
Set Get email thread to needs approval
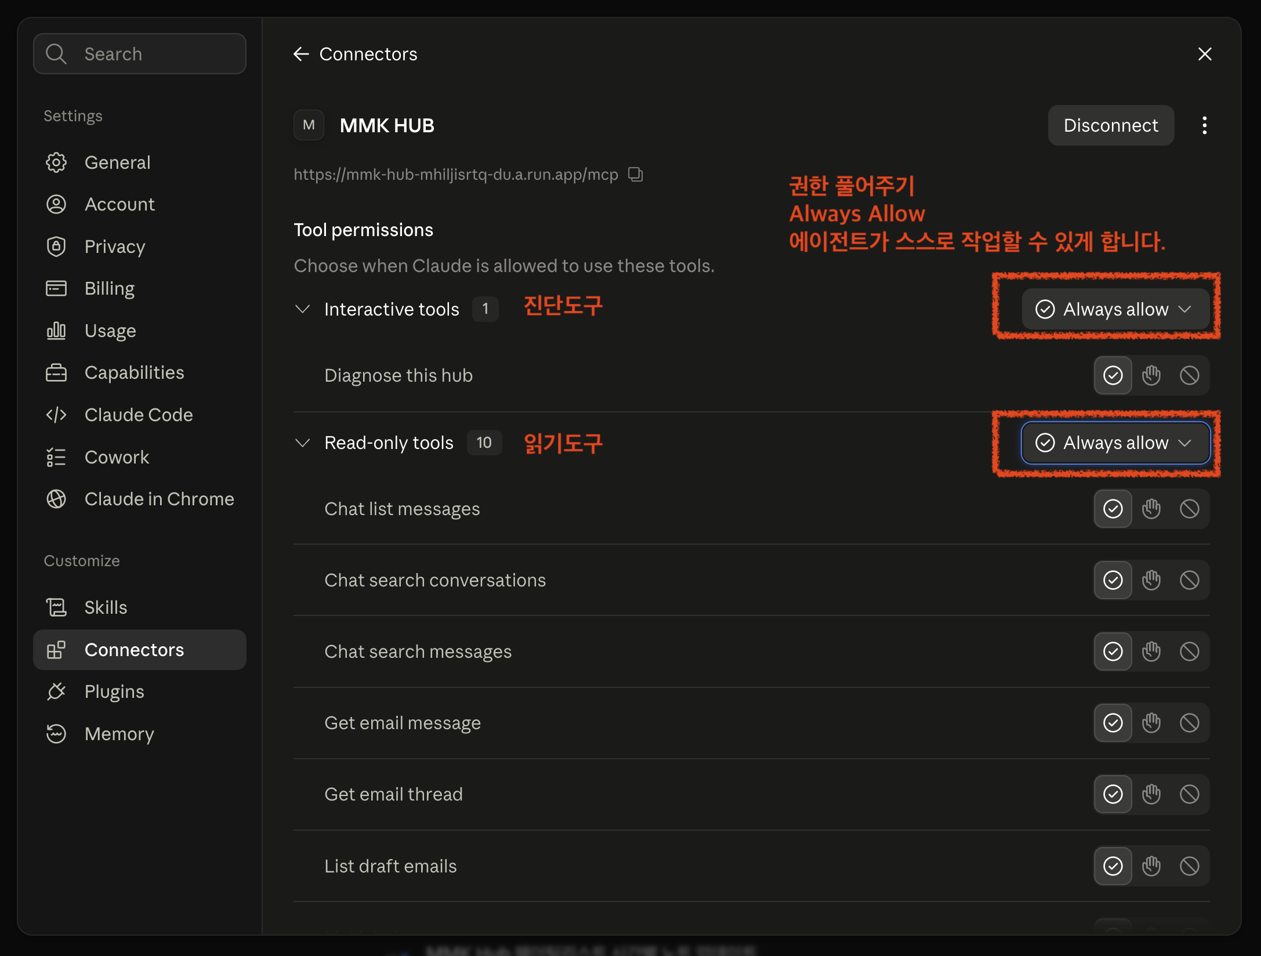(1151, 794)
